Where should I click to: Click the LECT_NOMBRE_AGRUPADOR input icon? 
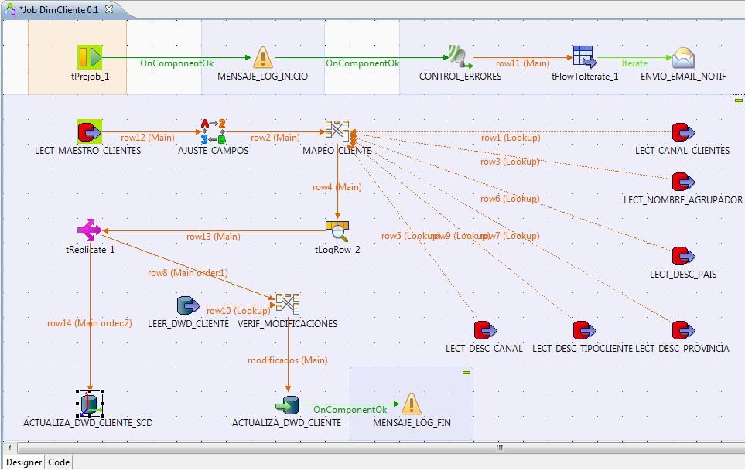click(683, 182)
